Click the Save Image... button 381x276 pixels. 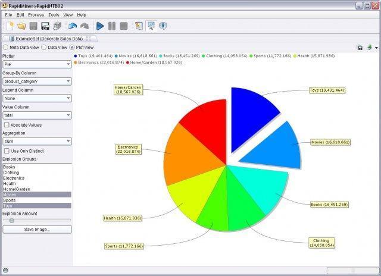[37, 230]
